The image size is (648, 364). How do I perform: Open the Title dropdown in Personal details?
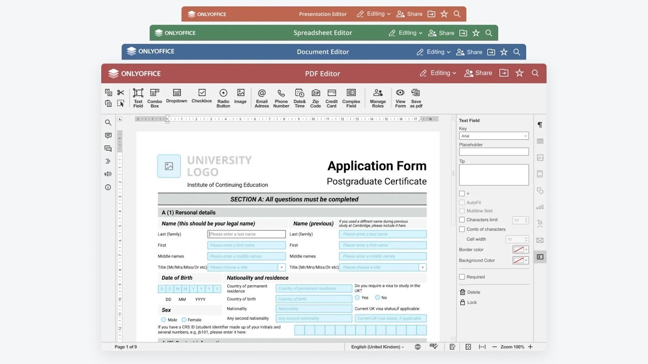[x=281, y=267]
